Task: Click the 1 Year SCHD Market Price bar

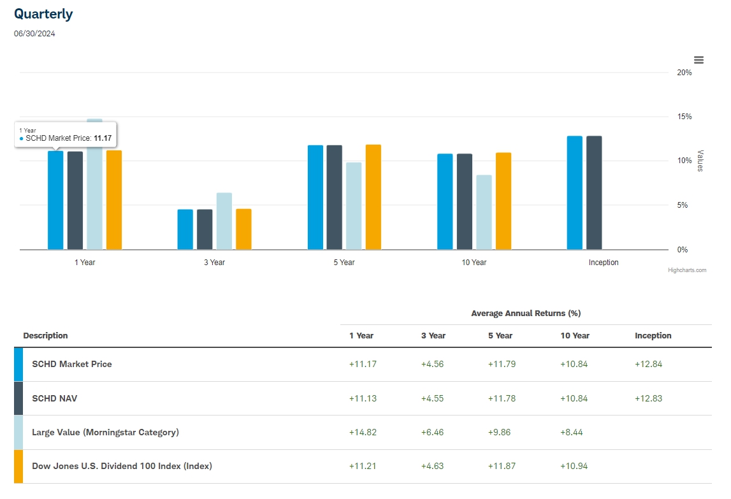Action: [55, 200]
